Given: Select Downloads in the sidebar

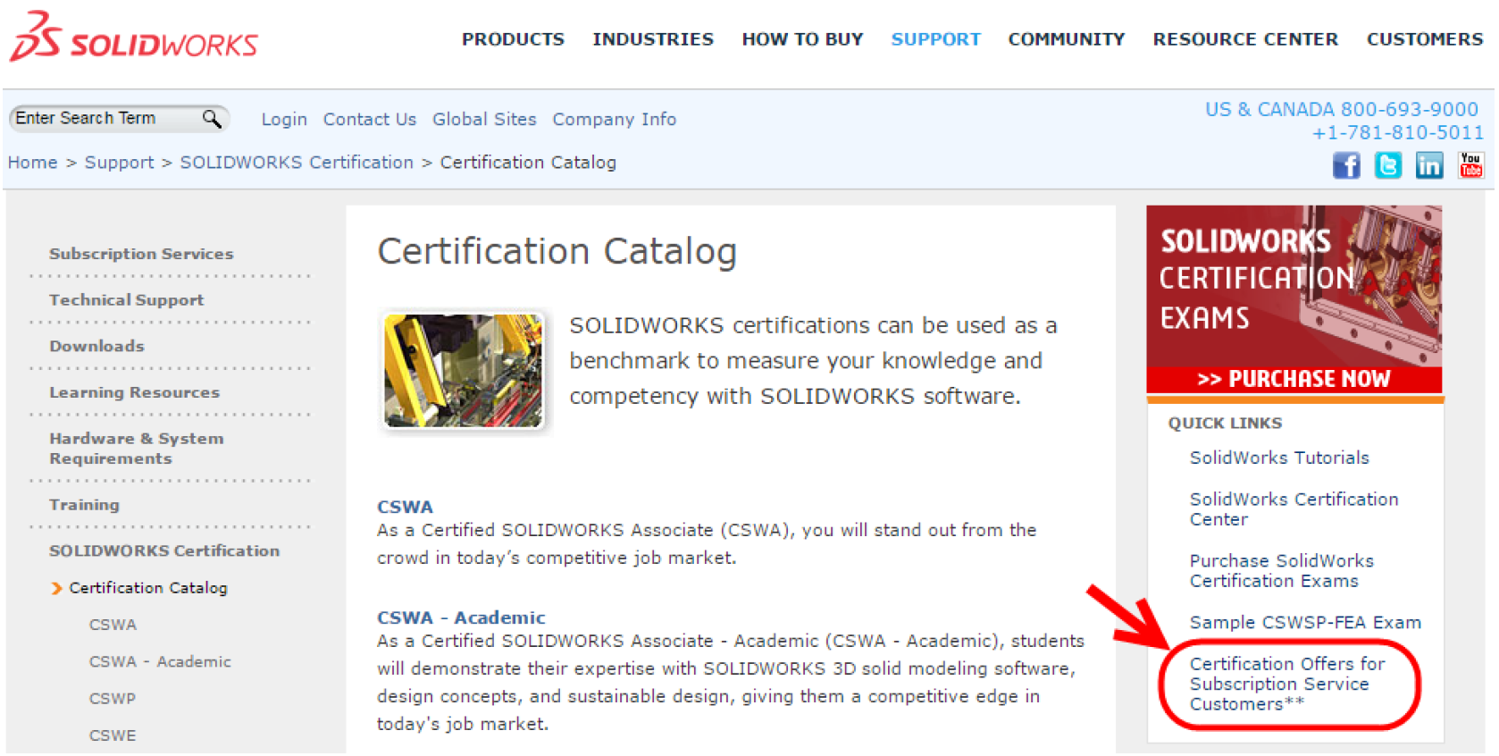Looking at the screenshot, I should (x=96, y=346).
